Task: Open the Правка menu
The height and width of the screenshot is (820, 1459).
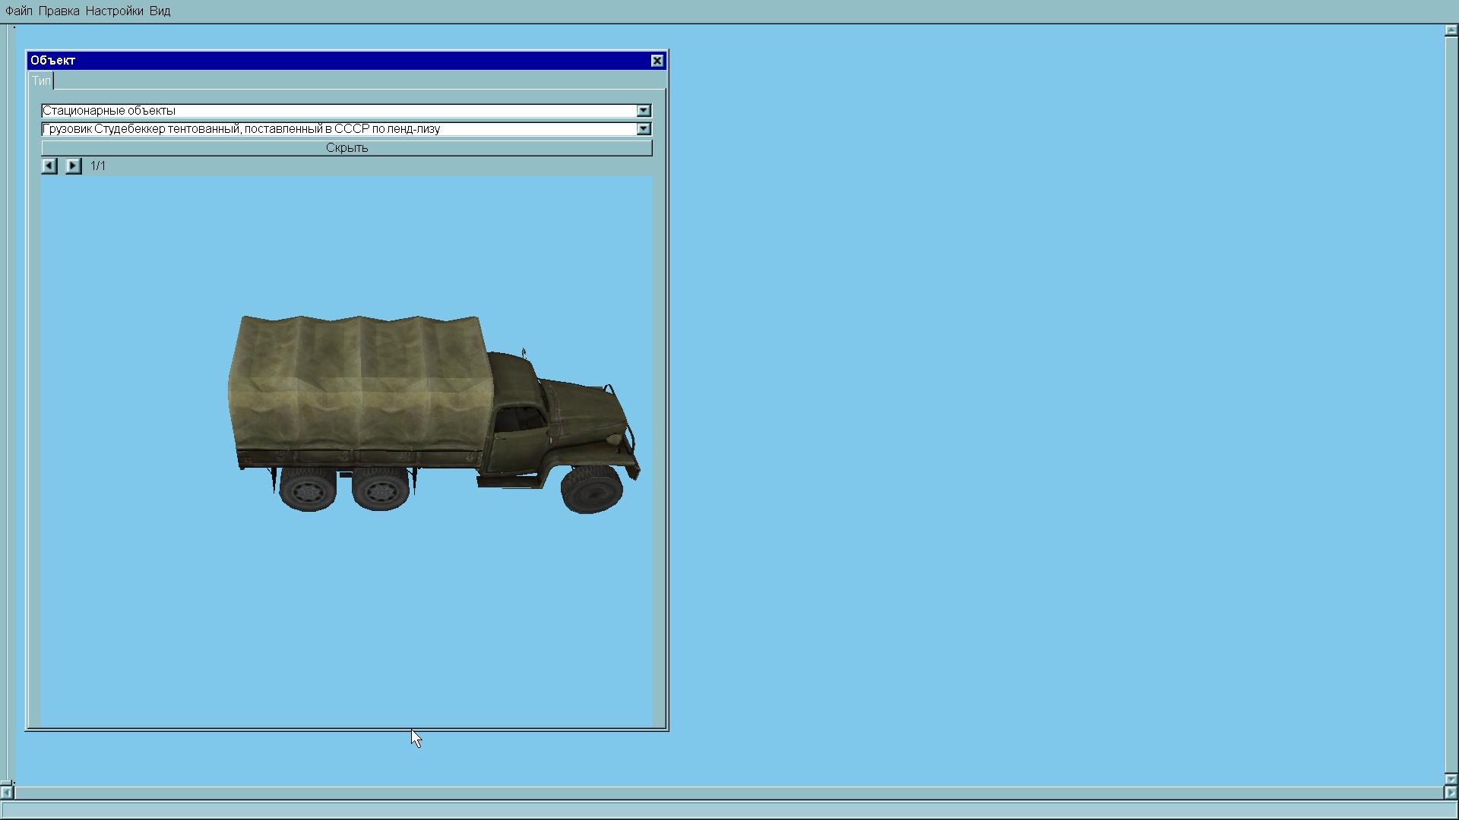Action: point(59,11)
